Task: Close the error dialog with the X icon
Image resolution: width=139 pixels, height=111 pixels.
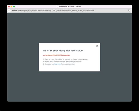Action: (x=97, y=46)
